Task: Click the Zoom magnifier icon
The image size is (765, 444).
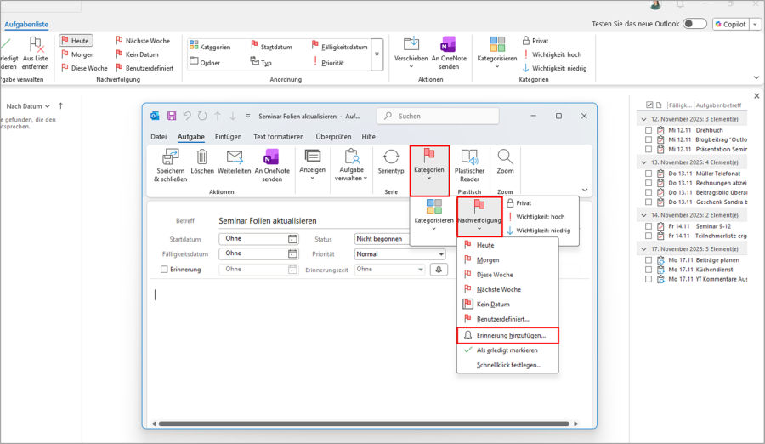Action: pyautogui.click(x=505, y=157)
